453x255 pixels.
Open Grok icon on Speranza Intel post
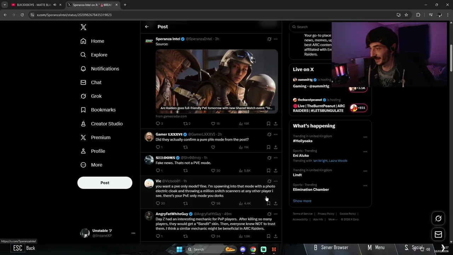click(x=269, y=39)
